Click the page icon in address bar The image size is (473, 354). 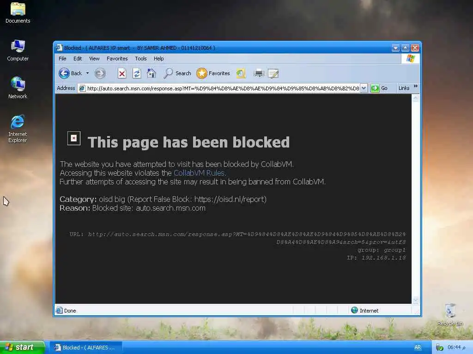pyautogui.click(x=82, y=88)
